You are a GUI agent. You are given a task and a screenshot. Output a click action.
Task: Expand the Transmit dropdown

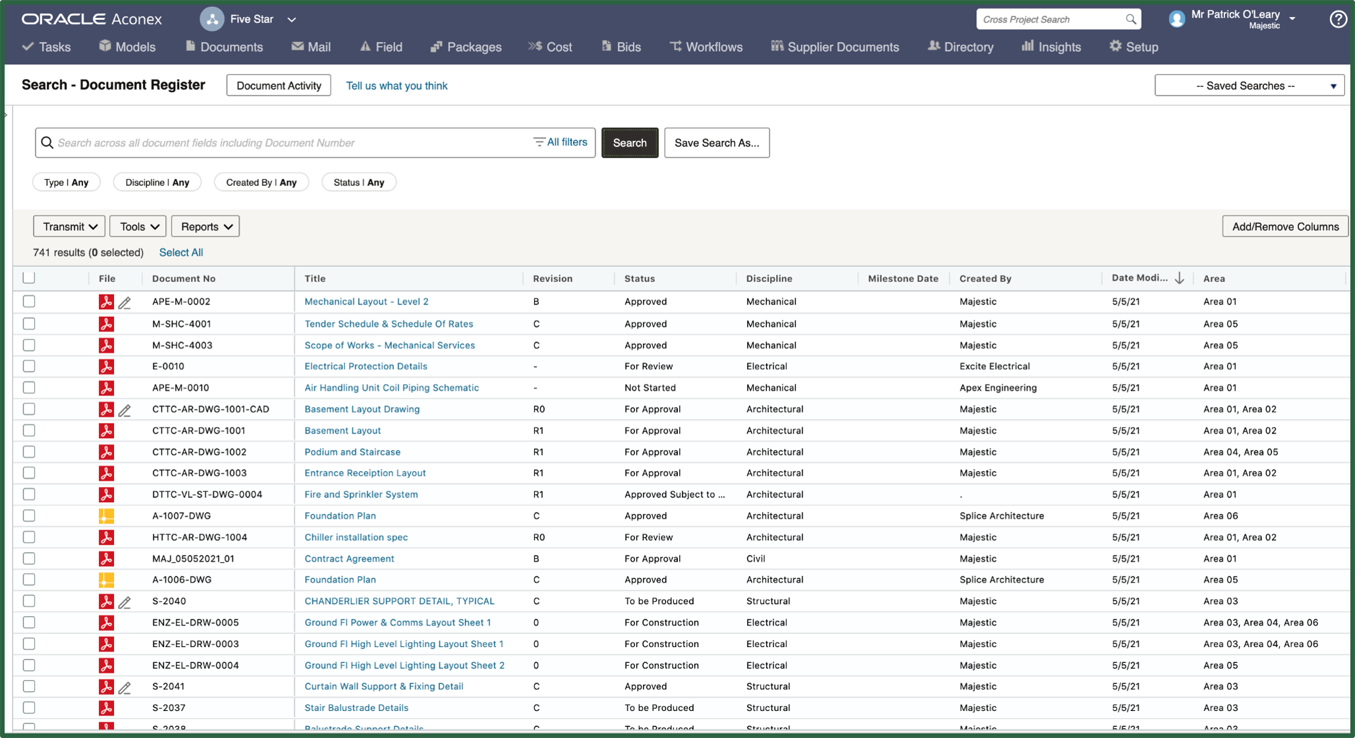tap(69, 226)
